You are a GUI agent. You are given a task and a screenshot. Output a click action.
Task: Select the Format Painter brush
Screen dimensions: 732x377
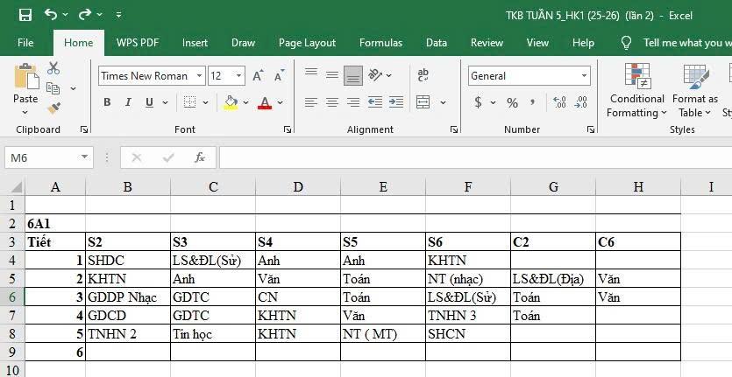[53, 108]
